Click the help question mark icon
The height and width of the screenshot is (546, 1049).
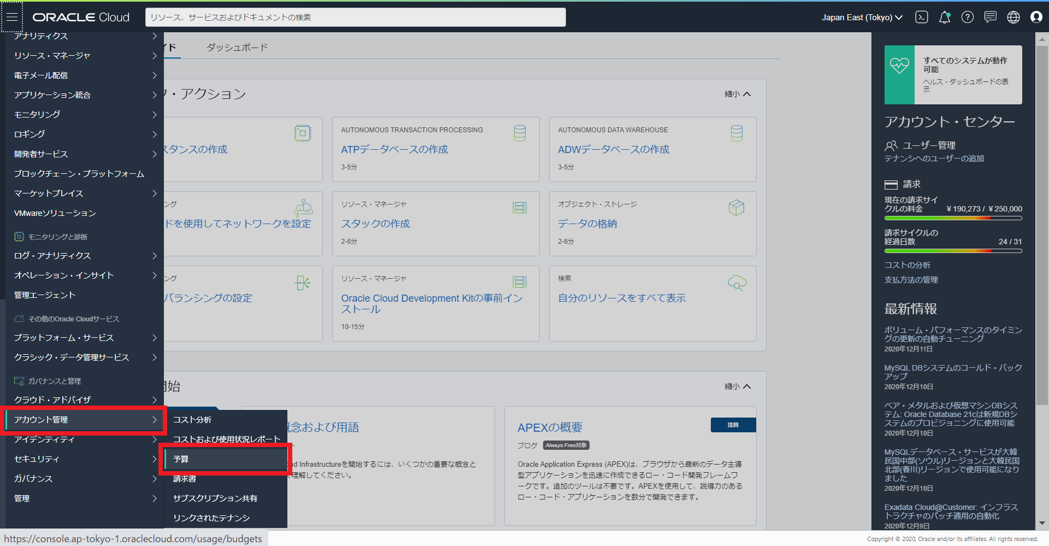pyautogui.click(x=967, y=17)
